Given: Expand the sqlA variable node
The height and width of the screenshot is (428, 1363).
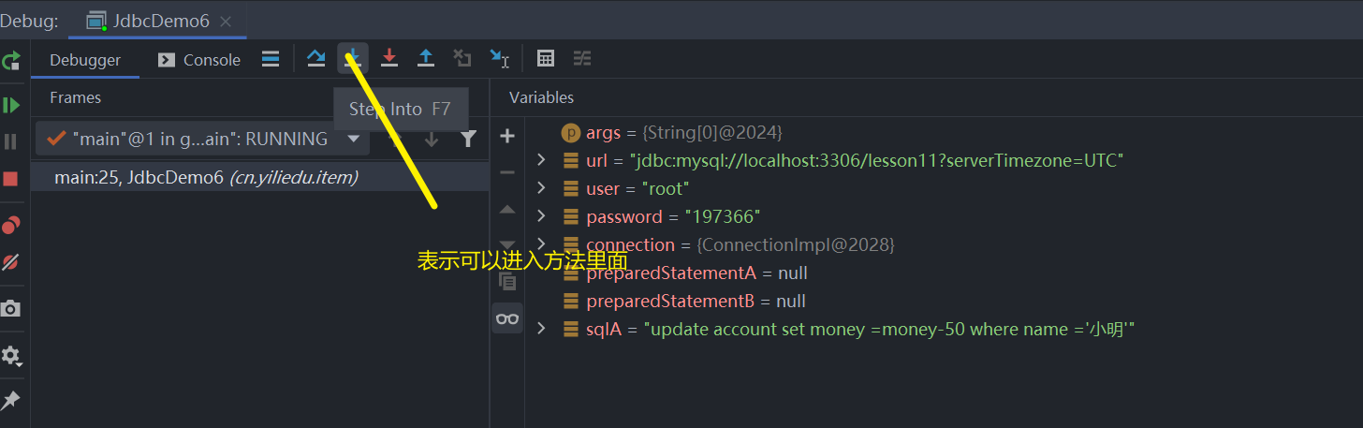Looking at the screenshot, I should (541, 329).
